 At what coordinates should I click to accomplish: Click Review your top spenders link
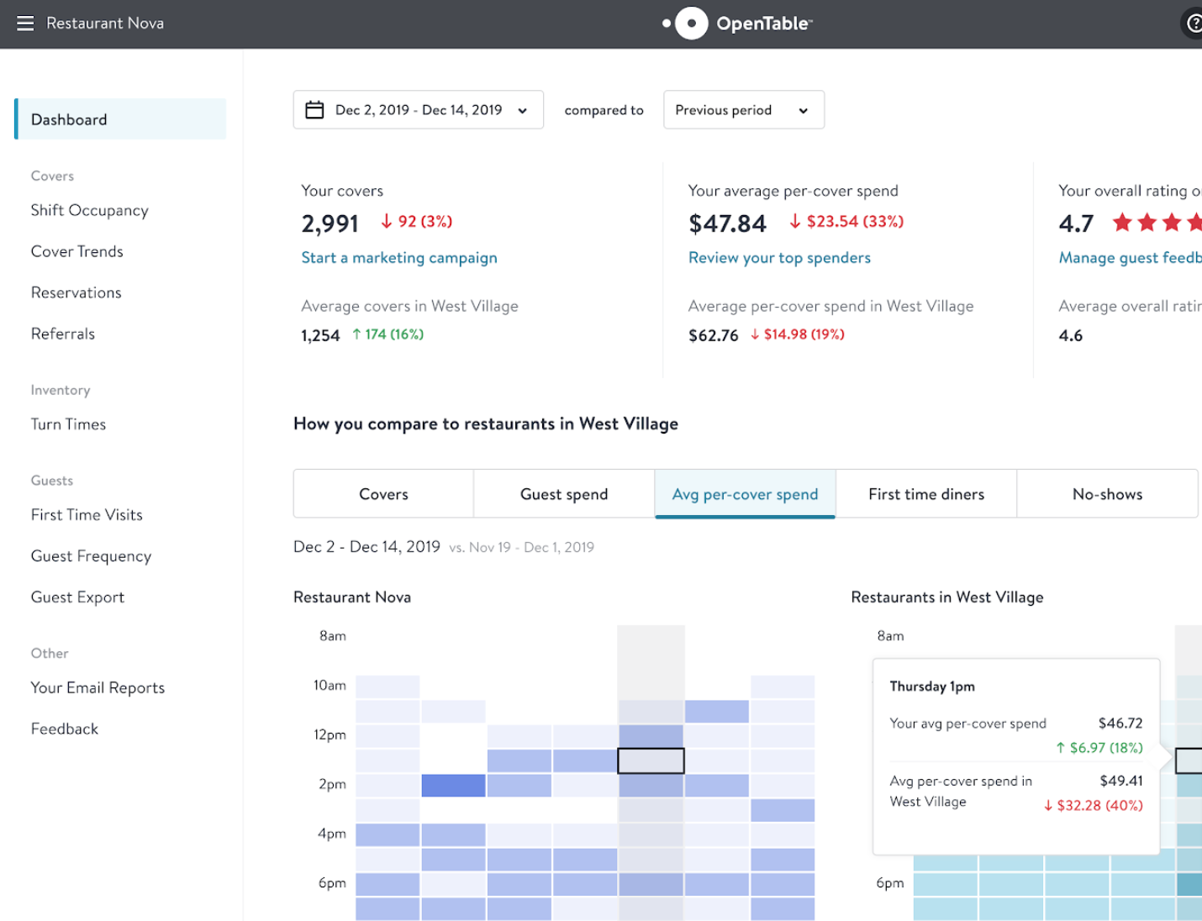[779, 258]
